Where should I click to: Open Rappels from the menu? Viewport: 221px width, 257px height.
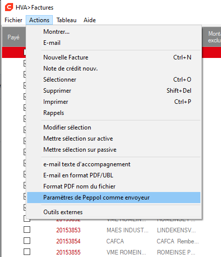[114, 113]
